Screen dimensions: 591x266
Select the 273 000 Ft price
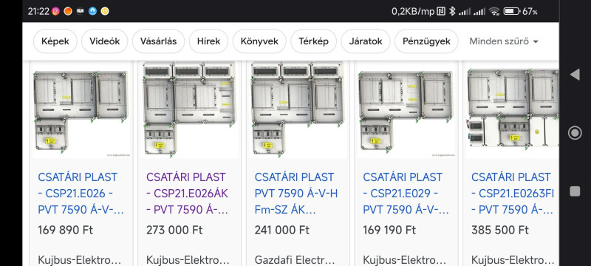pos(174,230)
